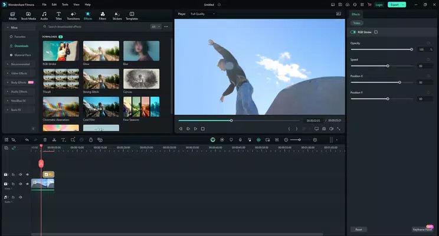Click the undo arrow in timeline toolbar

(x=27, y=140)
